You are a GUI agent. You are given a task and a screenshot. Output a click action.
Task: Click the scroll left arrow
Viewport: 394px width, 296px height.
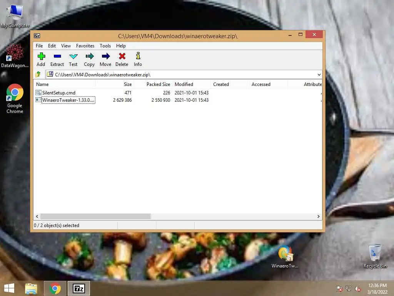point(37,216)
